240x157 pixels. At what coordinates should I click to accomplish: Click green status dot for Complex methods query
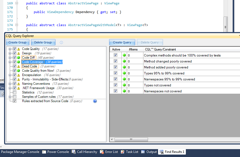tap(124, 55)
